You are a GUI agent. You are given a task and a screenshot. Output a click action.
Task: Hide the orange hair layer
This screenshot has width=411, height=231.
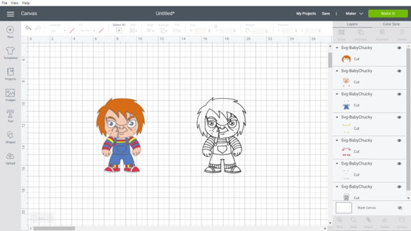399,48
